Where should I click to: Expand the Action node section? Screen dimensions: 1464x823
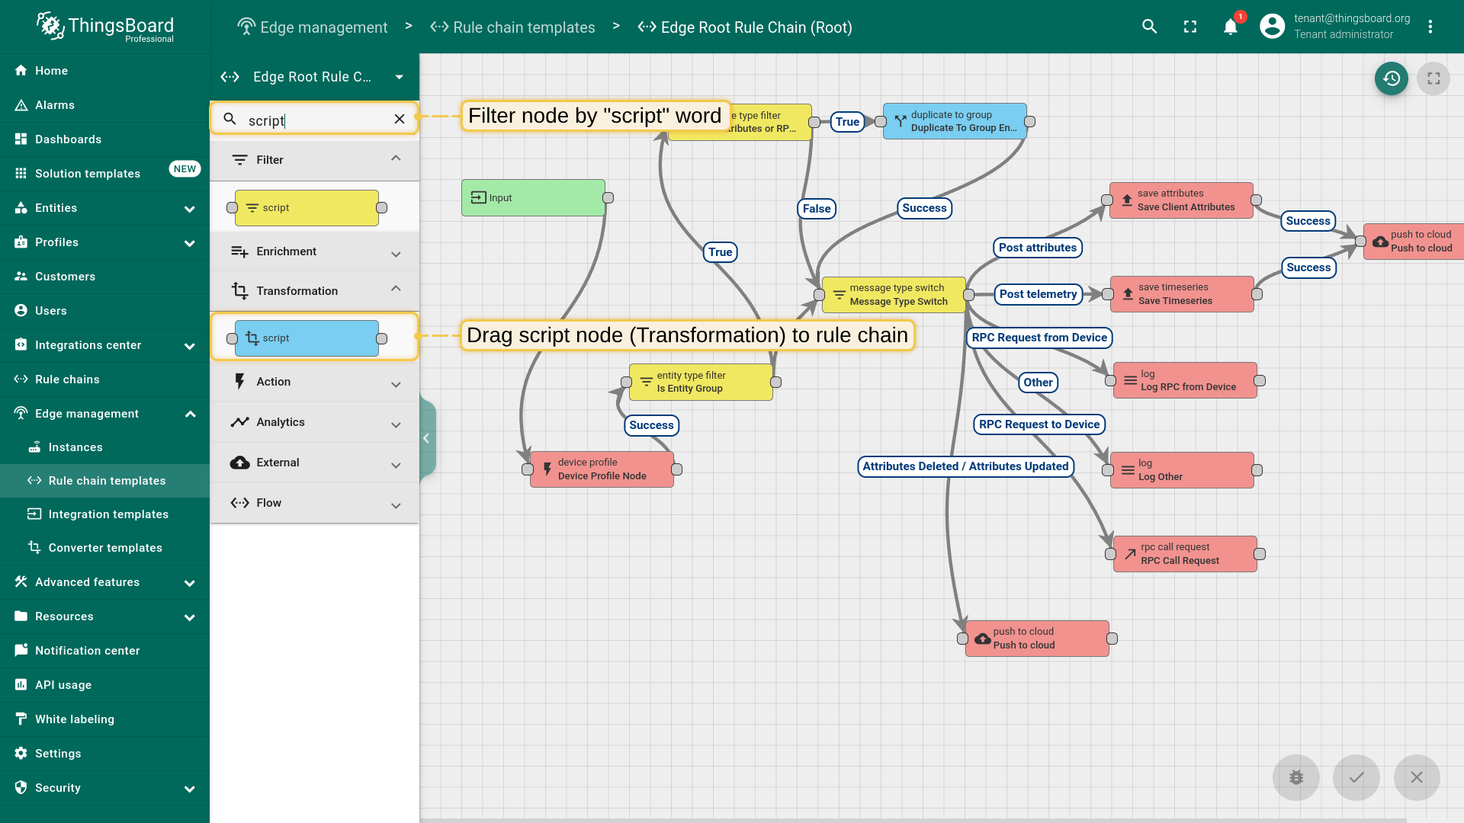395,383
